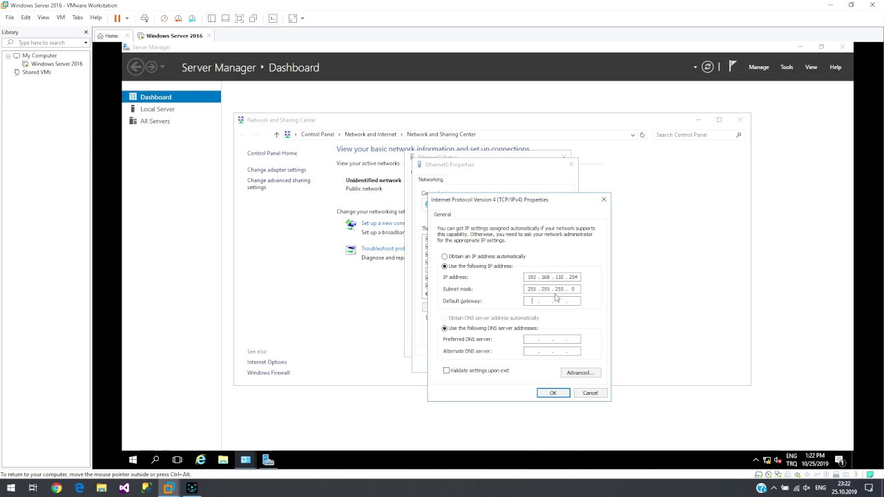884x497 pixels.
Task: Click the Subnet mask field
Action: [552, 289]
